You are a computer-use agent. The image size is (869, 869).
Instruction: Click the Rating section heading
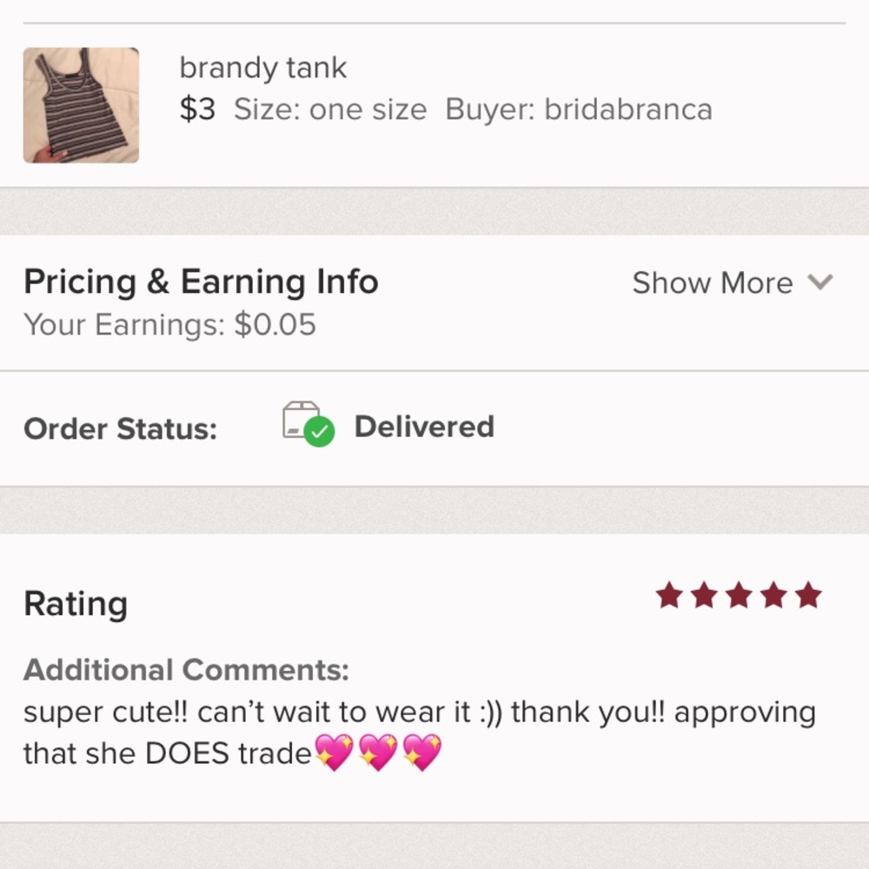click(x=76, y=603)
